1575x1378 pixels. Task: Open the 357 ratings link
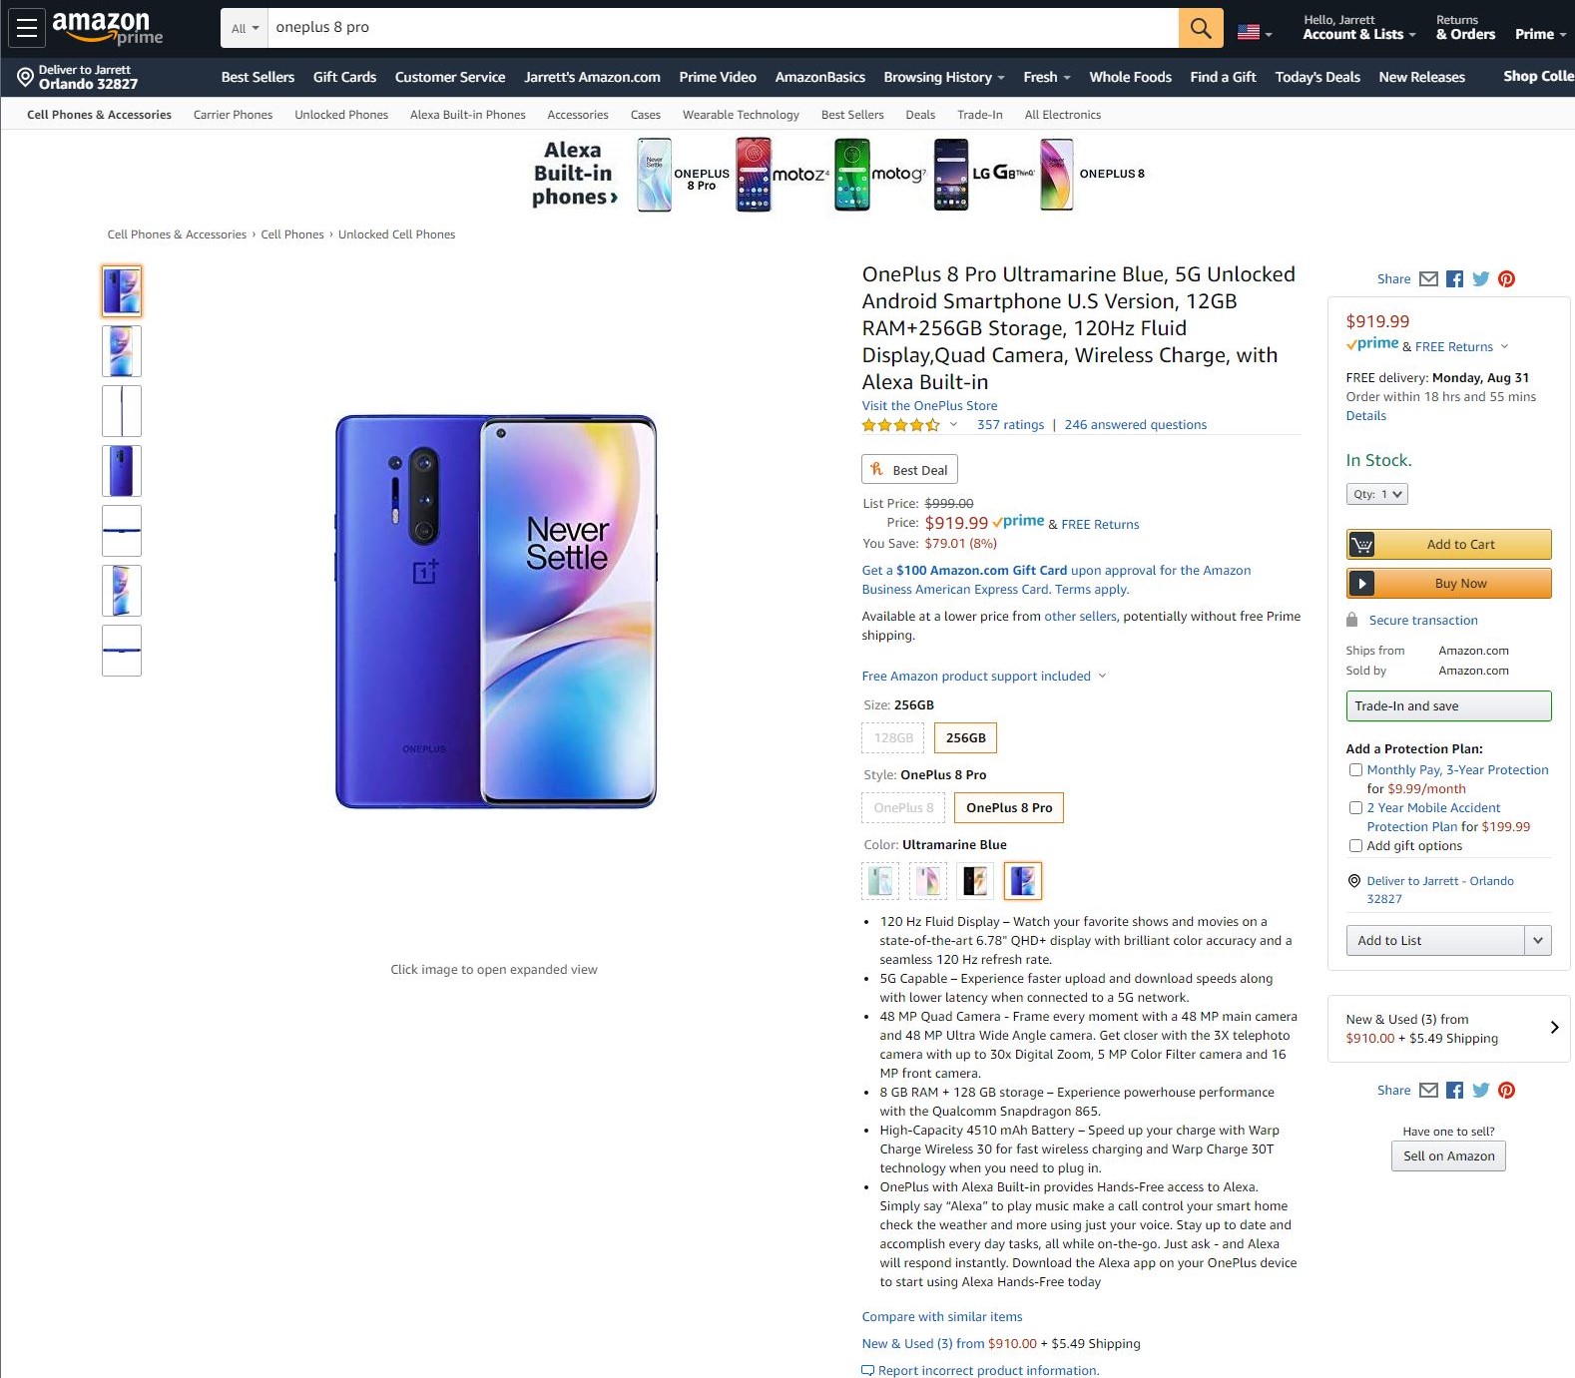click(1010, 424)
